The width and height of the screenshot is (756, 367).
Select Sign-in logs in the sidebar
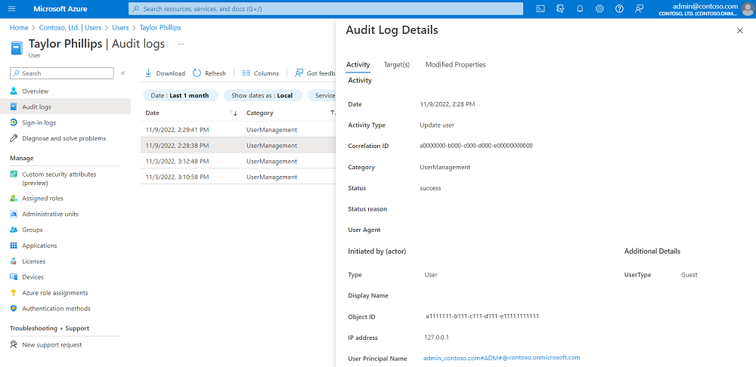39,123
